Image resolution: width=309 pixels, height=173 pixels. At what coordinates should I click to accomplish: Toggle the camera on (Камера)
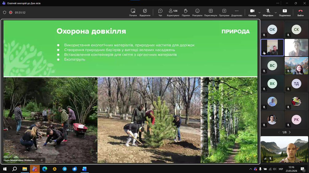pos(252,12)
